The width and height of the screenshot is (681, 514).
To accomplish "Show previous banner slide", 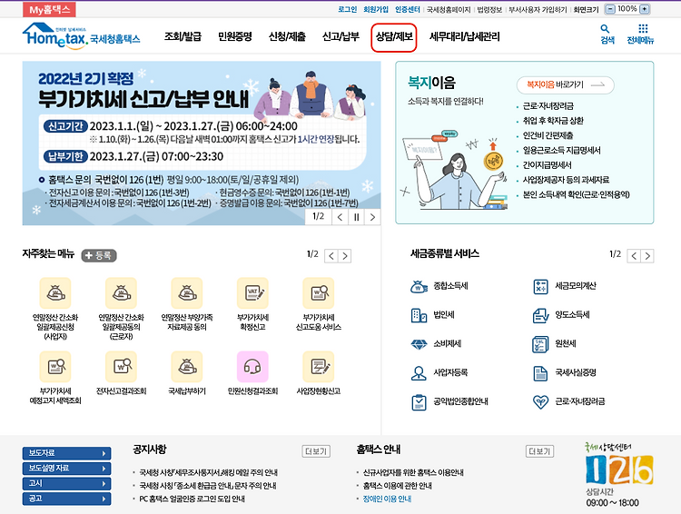I will click(x=340, y=217).
